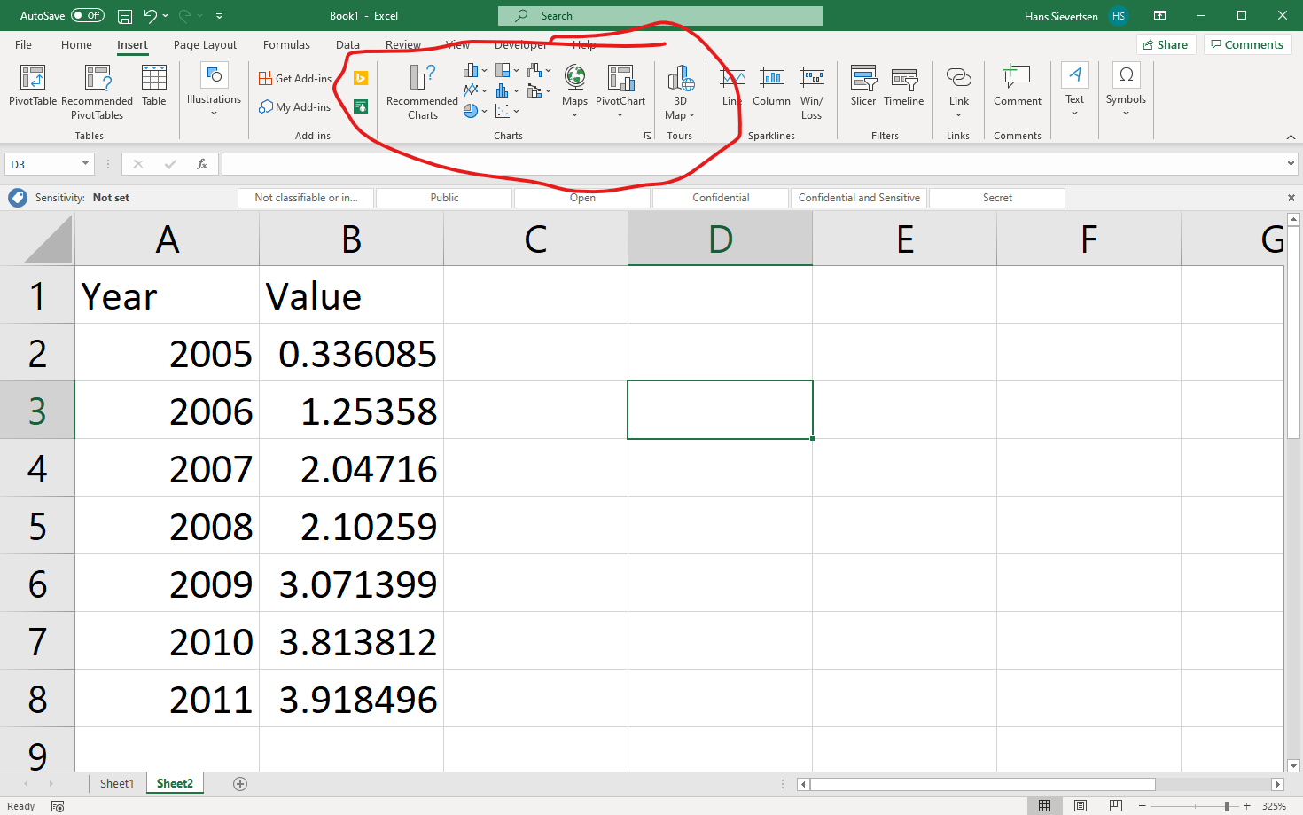Switch to Page Break Preview
Viewport: 1303px width, 815px height.
coord(1116,806)
